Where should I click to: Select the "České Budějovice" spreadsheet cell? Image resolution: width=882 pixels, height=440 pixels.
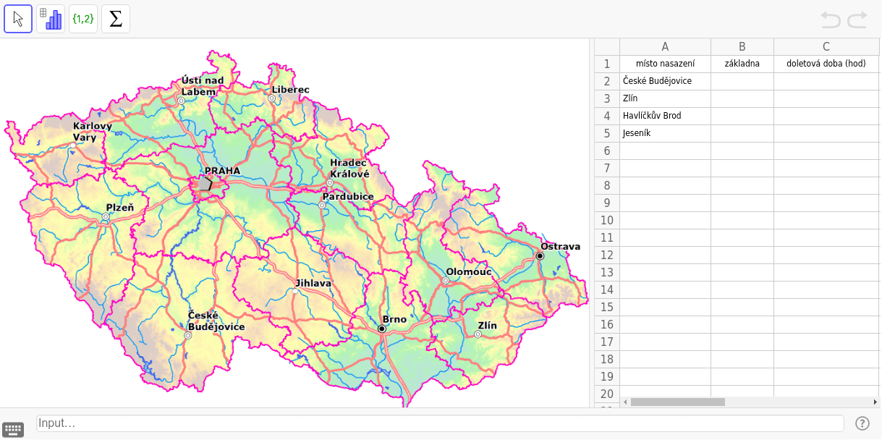pos(665,81)
